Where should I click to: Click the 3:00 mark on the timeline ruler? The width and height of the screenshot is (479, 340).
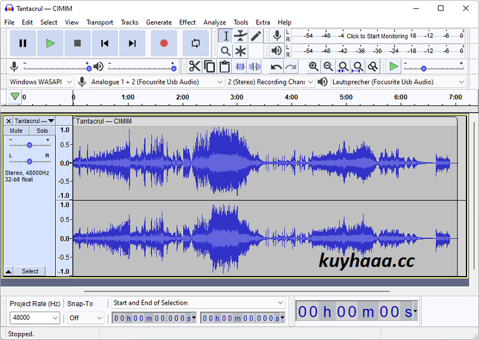coord(237,98)
